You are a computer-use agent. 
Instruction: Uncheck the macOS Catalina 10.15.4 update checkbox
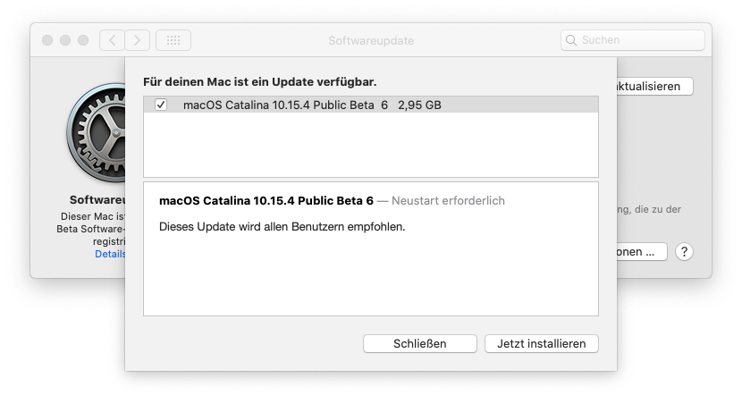pos(161,105)
